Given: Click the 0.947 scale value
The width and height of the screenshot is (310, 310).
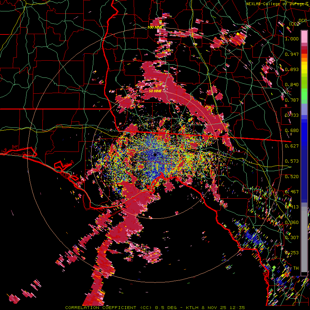Looking at the screenshot, I should point(292,54).
